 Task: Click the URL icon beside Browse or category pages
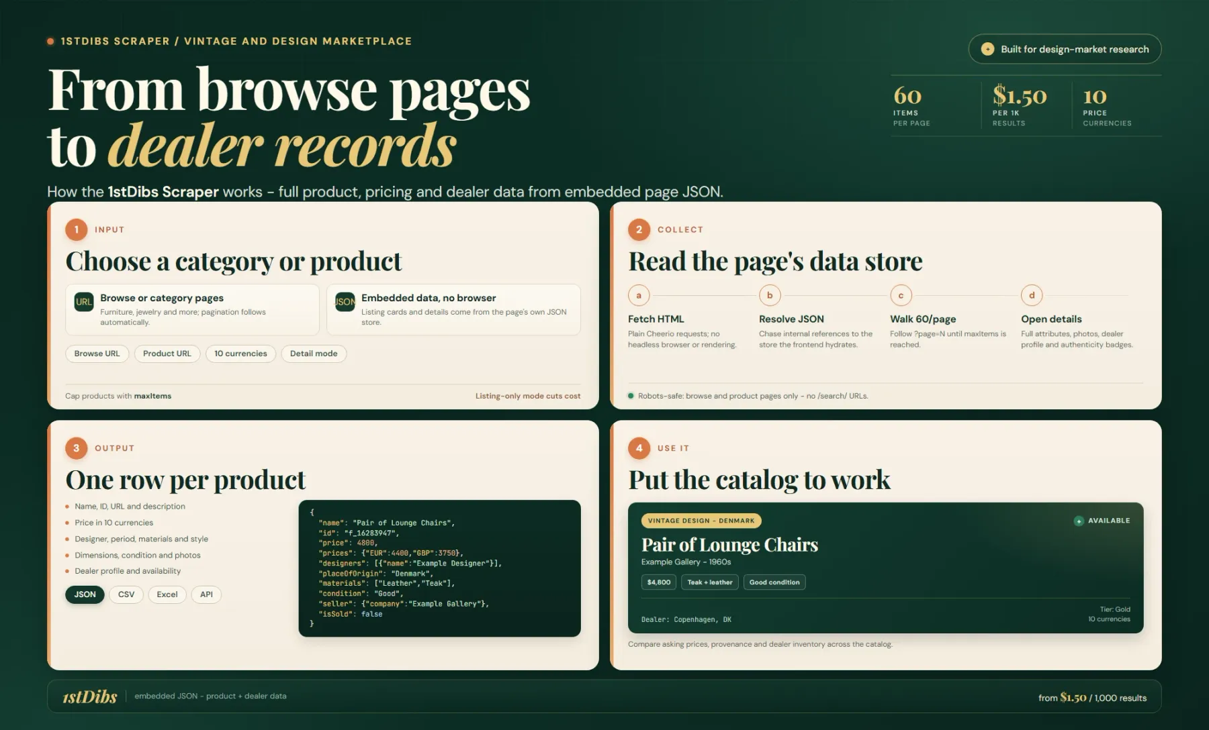pos(84,302)
